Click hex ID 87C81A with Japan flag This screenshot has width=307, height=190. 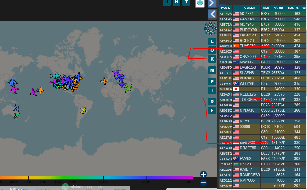[x=226, y=89]
